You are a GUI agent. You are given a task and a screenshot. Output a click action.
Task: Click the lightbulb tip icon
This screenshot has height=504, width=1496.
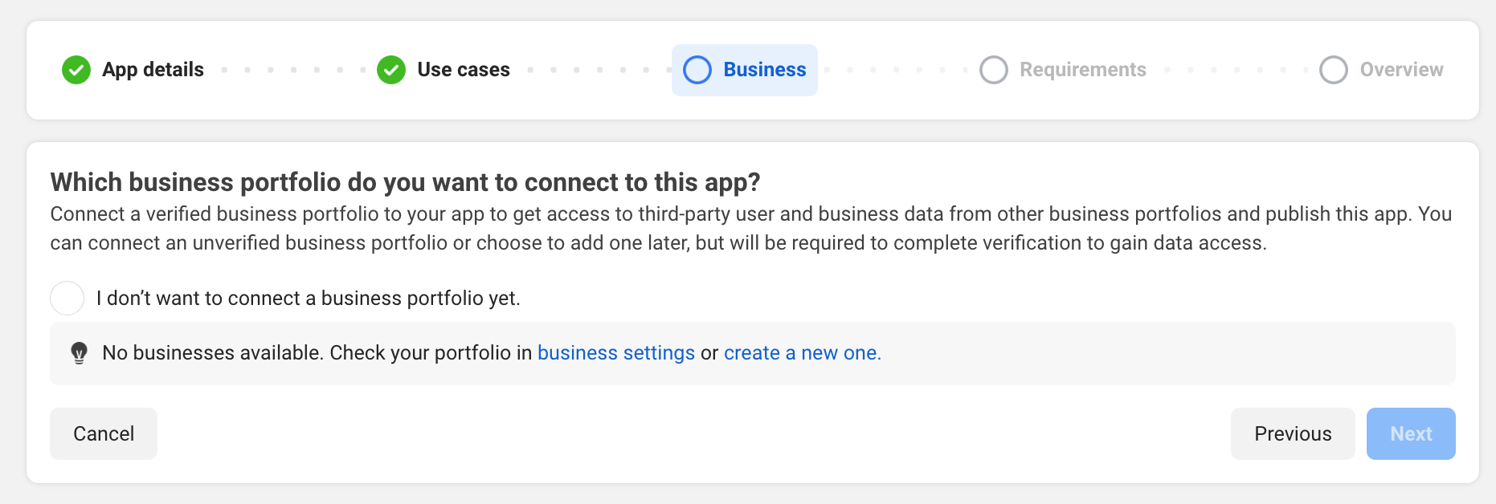click(x=79, y=353)
